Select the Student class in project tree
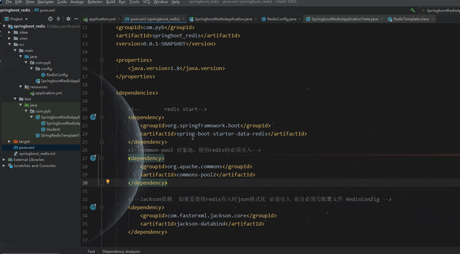Screen dimensions: 460x254 pos(53,129)
